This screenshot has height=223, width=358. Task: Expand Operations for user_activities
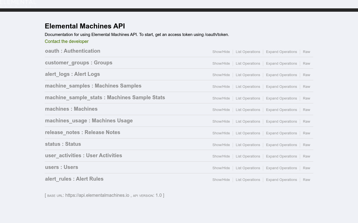(x=281, y=156)
